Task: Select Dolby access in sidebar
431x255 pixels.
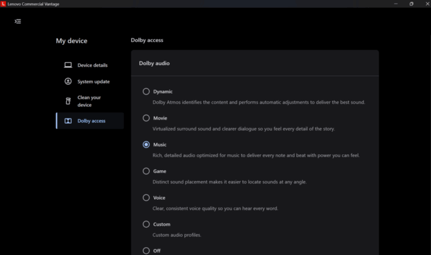Action: click(x=90, y=121)
